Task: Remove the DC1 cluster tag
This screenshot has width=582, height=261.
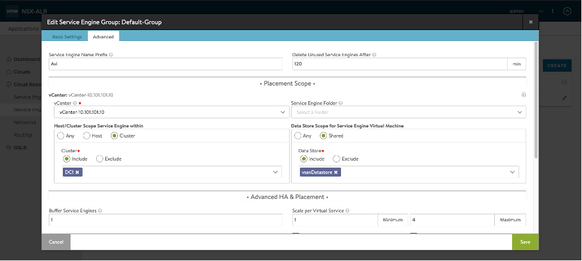Action: click(77, 173)
